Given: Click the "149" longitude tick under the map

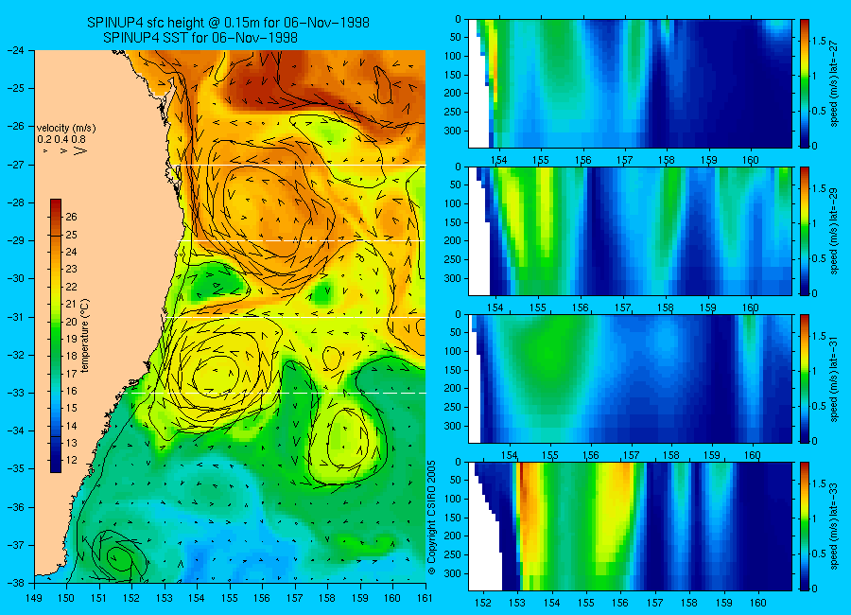Looking at the screenshot, I should coord(34,598).
